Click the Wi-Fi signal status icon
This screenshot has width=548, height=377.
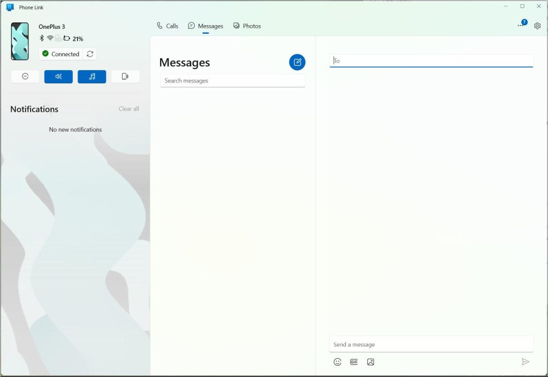[x=50, y=39]
